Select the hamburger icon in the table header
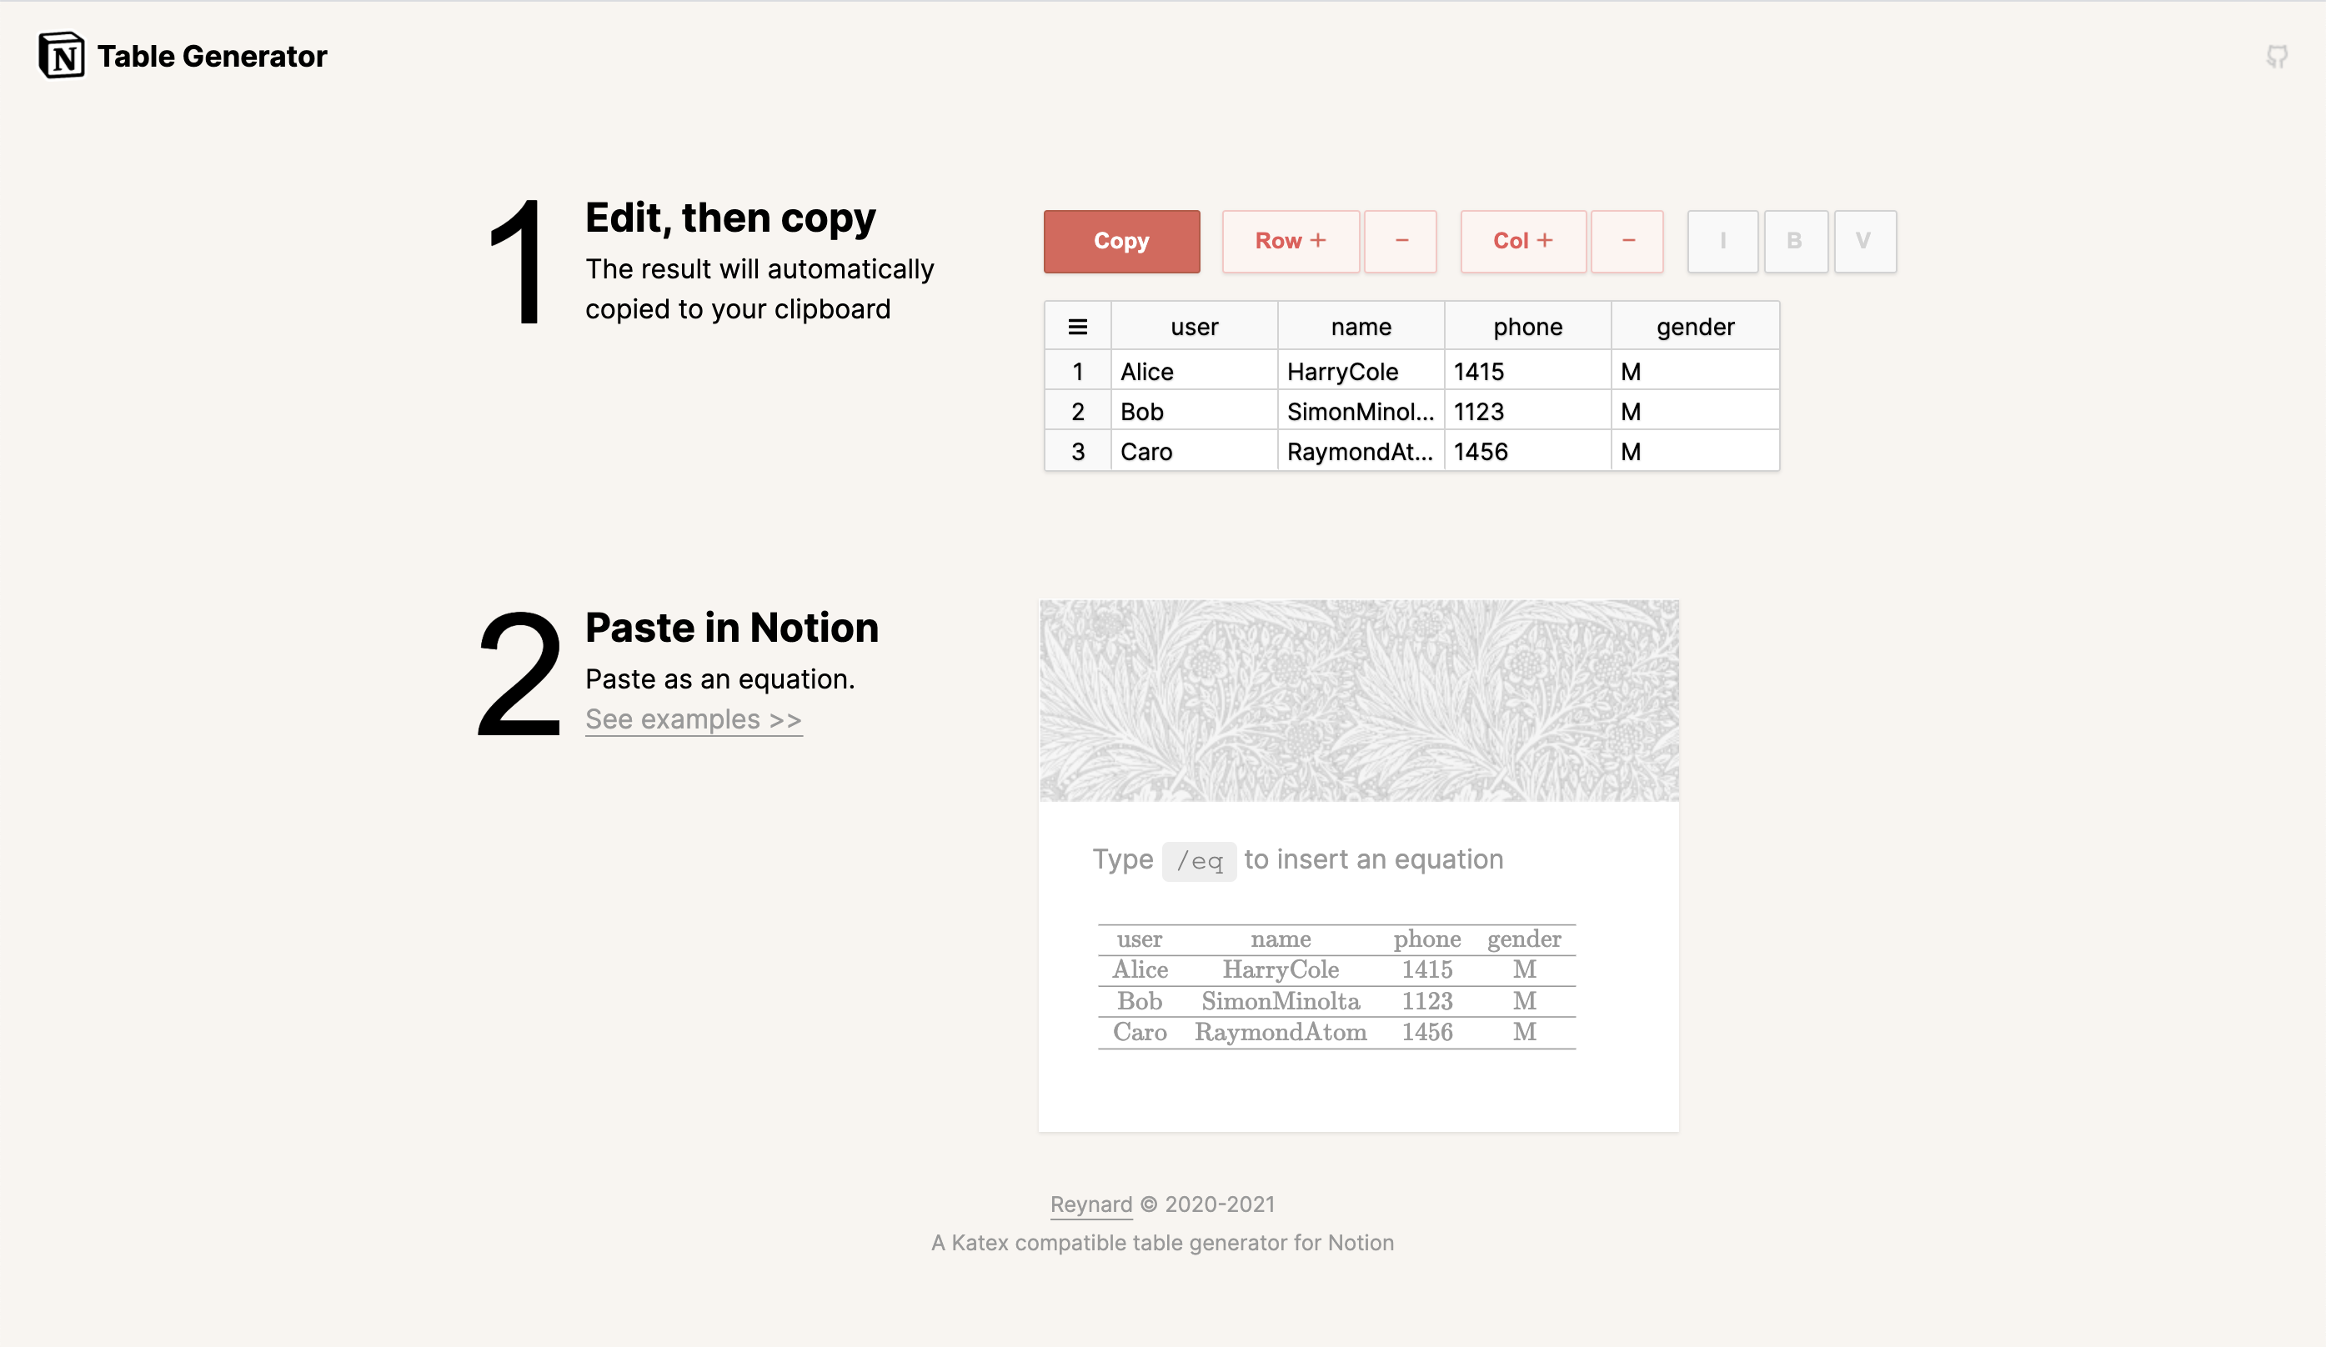Screen dimensions: 2326x1347 1077,326
